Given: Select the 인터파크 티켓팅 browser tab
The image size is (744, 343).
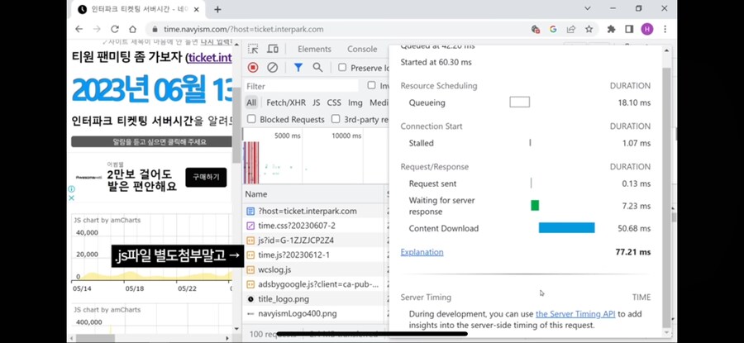Looking at the screenshot, I should coord(140,9).
